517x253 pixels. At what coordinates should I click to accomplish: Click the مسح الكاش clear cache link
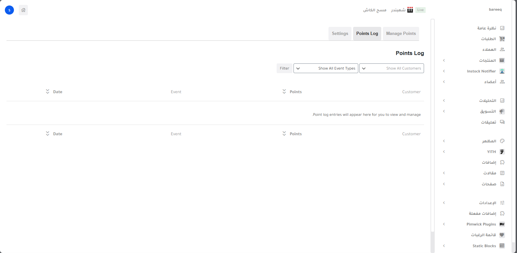tap(374, 10)
